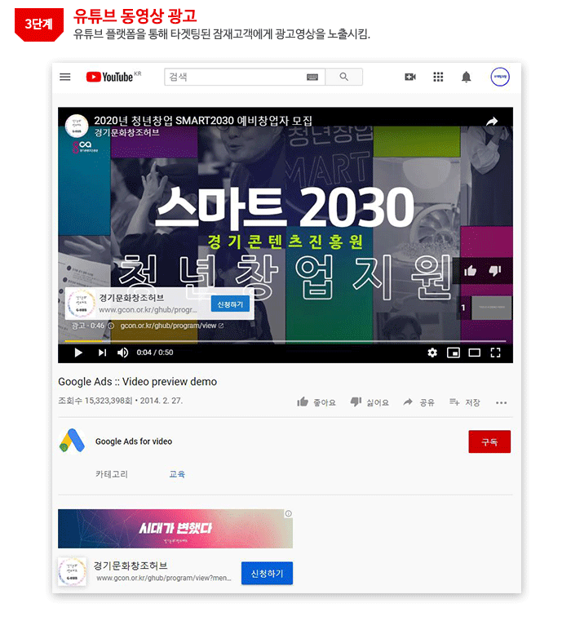Open the banner ad info icon
This screenshot has width=571, height=630.
click(288, 513)
